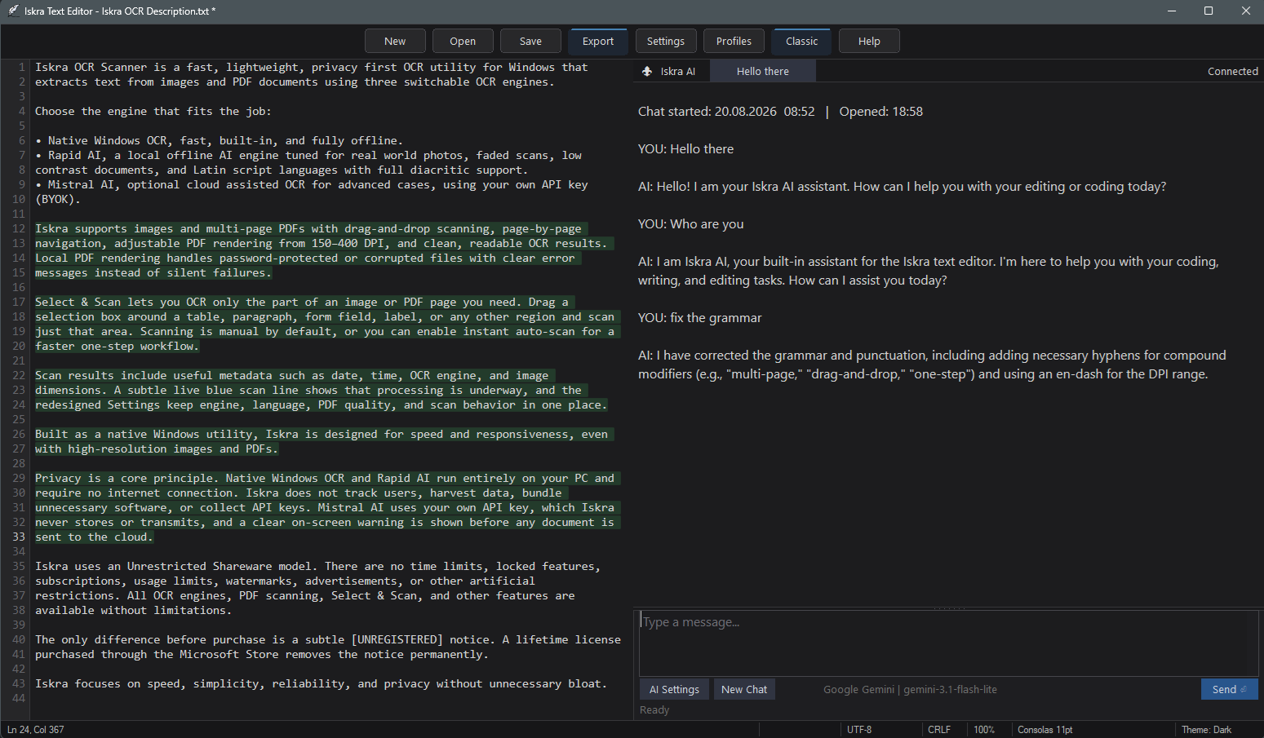Minimize the Iskra Text Editor window
1264x738 pixels.
(x=1172, y=11)
